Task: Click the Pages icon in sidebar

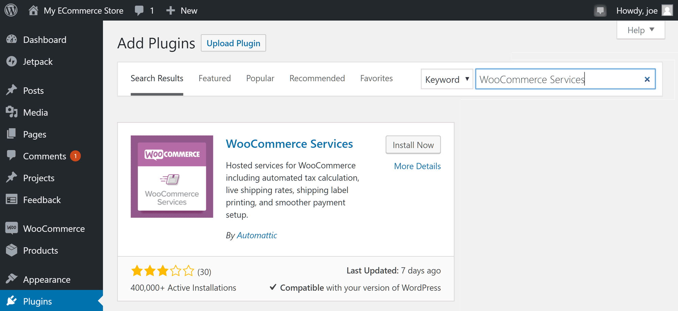Action: pos(11,134)
